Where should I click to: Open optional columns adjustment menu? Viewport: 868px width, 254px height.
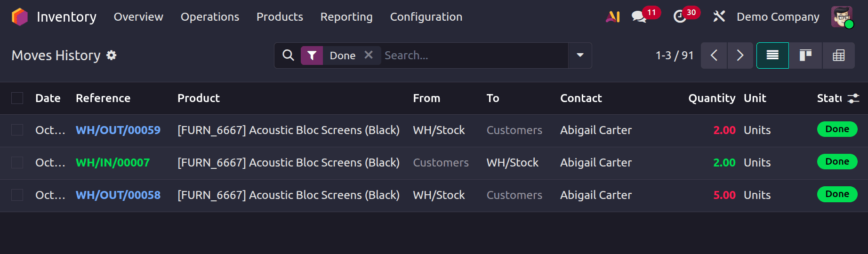pos(853,98)
